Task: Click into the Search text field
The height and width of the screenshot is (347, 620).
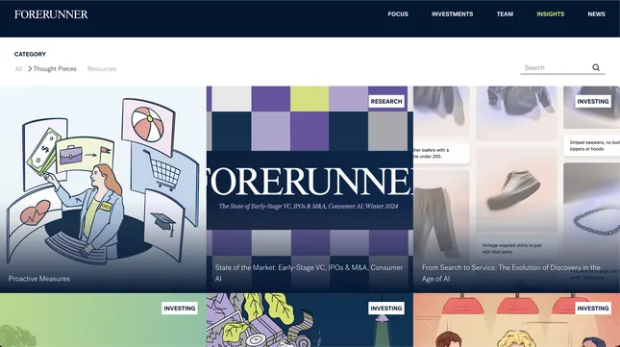Action: [x=556, y=67]
